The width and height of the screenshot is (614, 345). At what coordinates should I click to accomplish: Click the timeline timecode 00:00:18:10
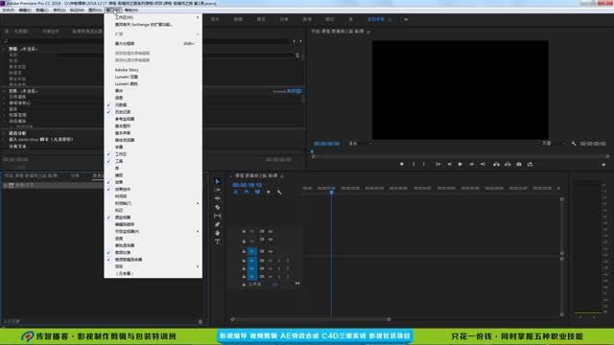(248, 185)
